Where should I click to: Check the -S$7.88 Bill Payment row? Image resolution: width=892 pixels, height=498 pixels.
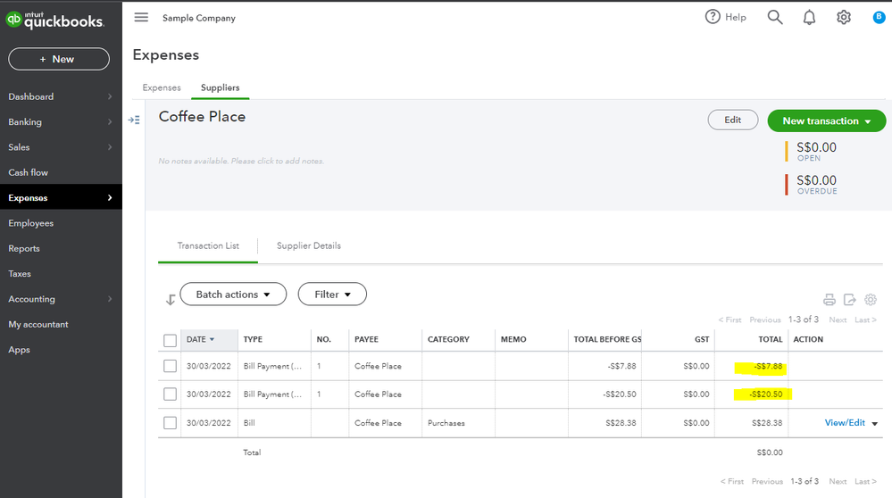(170, 366)
